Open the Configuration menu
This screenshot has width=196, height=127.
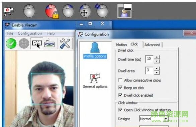tap(30, 33)
